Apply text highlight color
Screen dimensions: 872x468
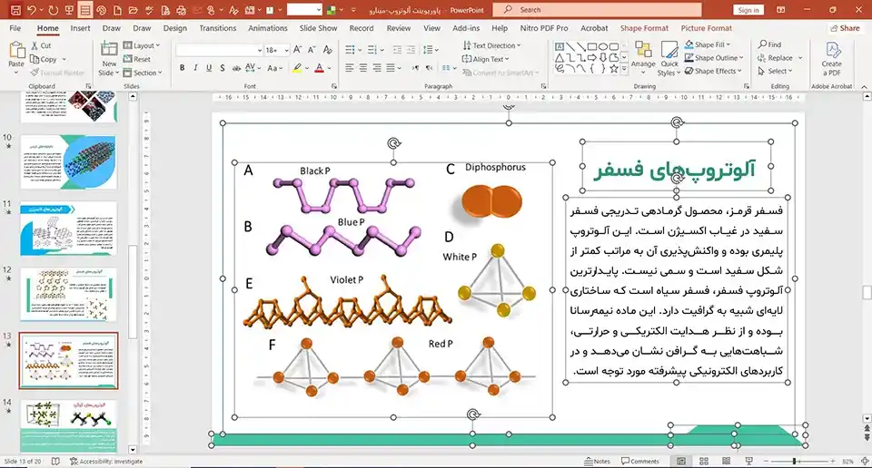(x=297, y=68)
